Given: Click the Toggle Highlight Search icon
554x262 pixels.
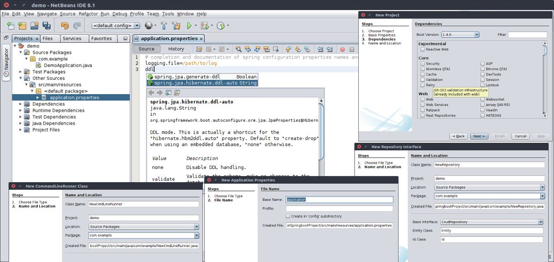Looking at the screenshot, I should coord(266,49).
